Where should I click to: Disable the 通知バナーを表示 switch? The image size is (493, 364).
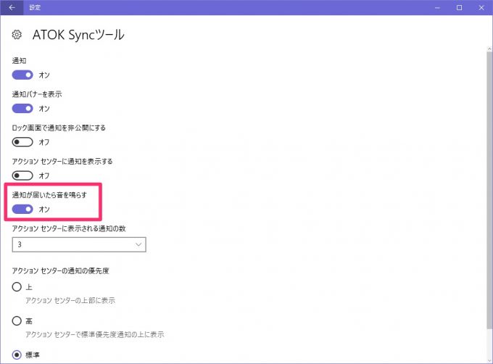[22, 109]
